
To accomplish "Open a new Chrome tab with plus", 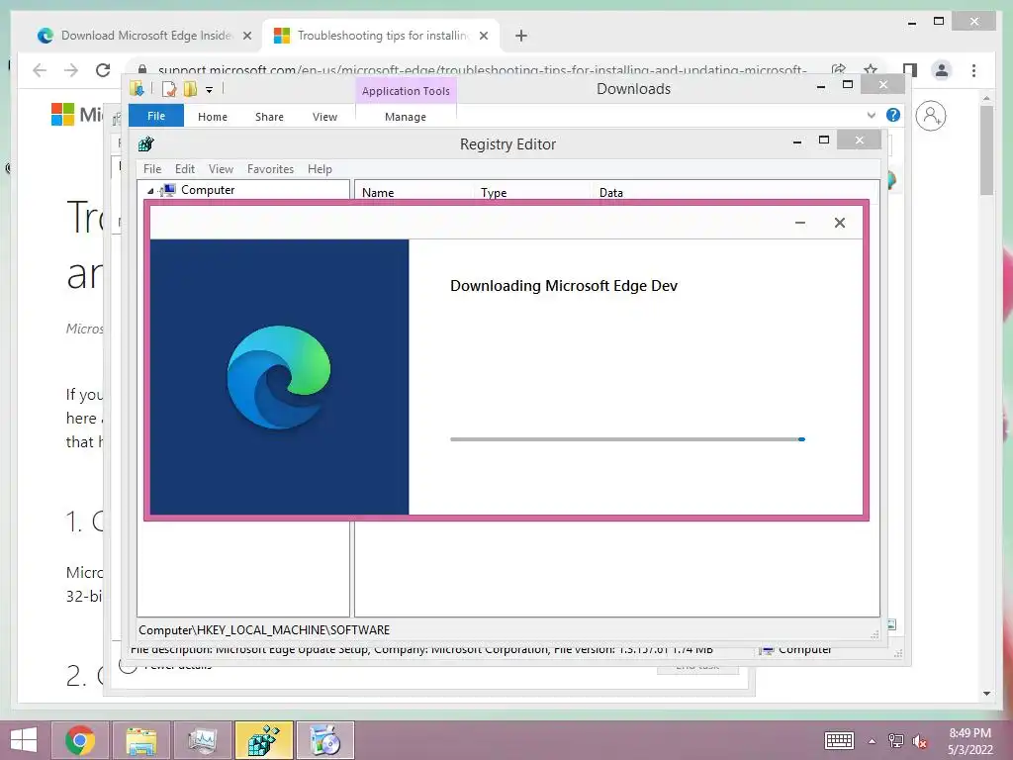I will point(521,36).
